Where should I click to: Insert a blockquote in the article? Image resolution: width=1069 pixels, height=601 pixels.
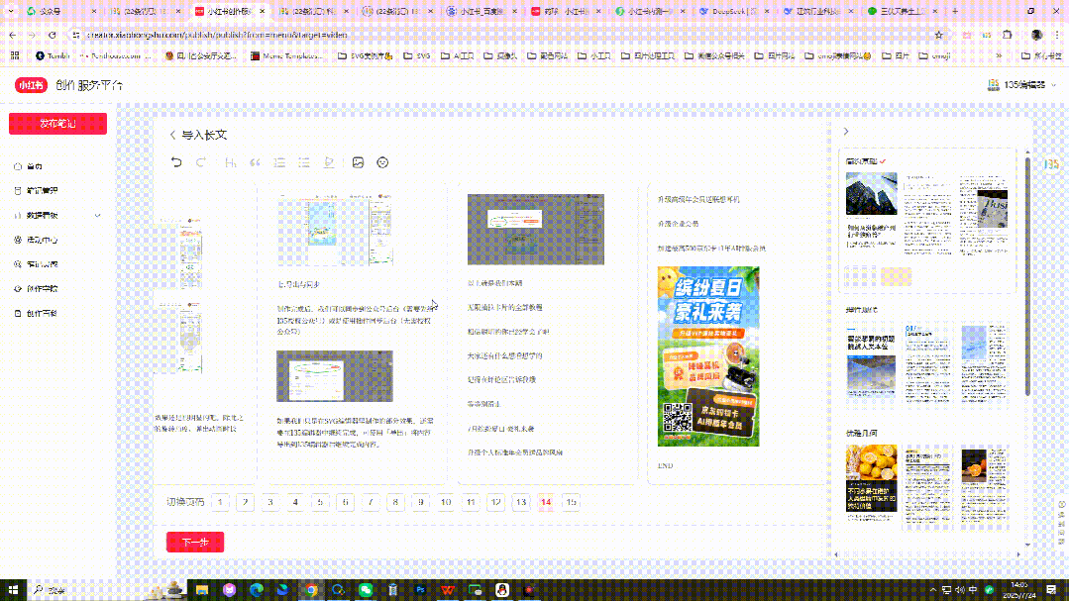tap(255, 162)
